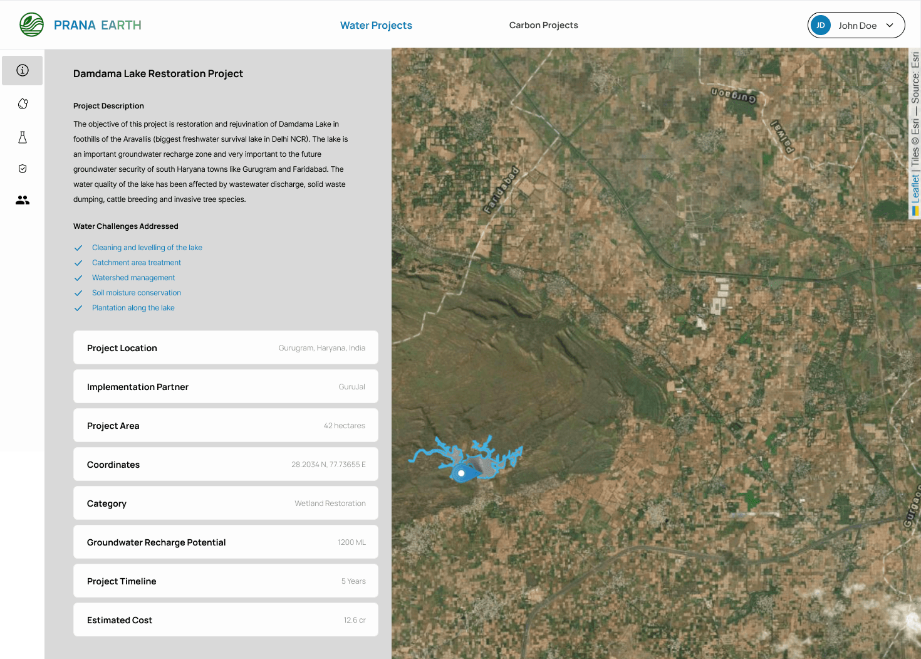Select the Project Timeline label
This screenshot has width=921, height=659.
click(x=122, y=581)
